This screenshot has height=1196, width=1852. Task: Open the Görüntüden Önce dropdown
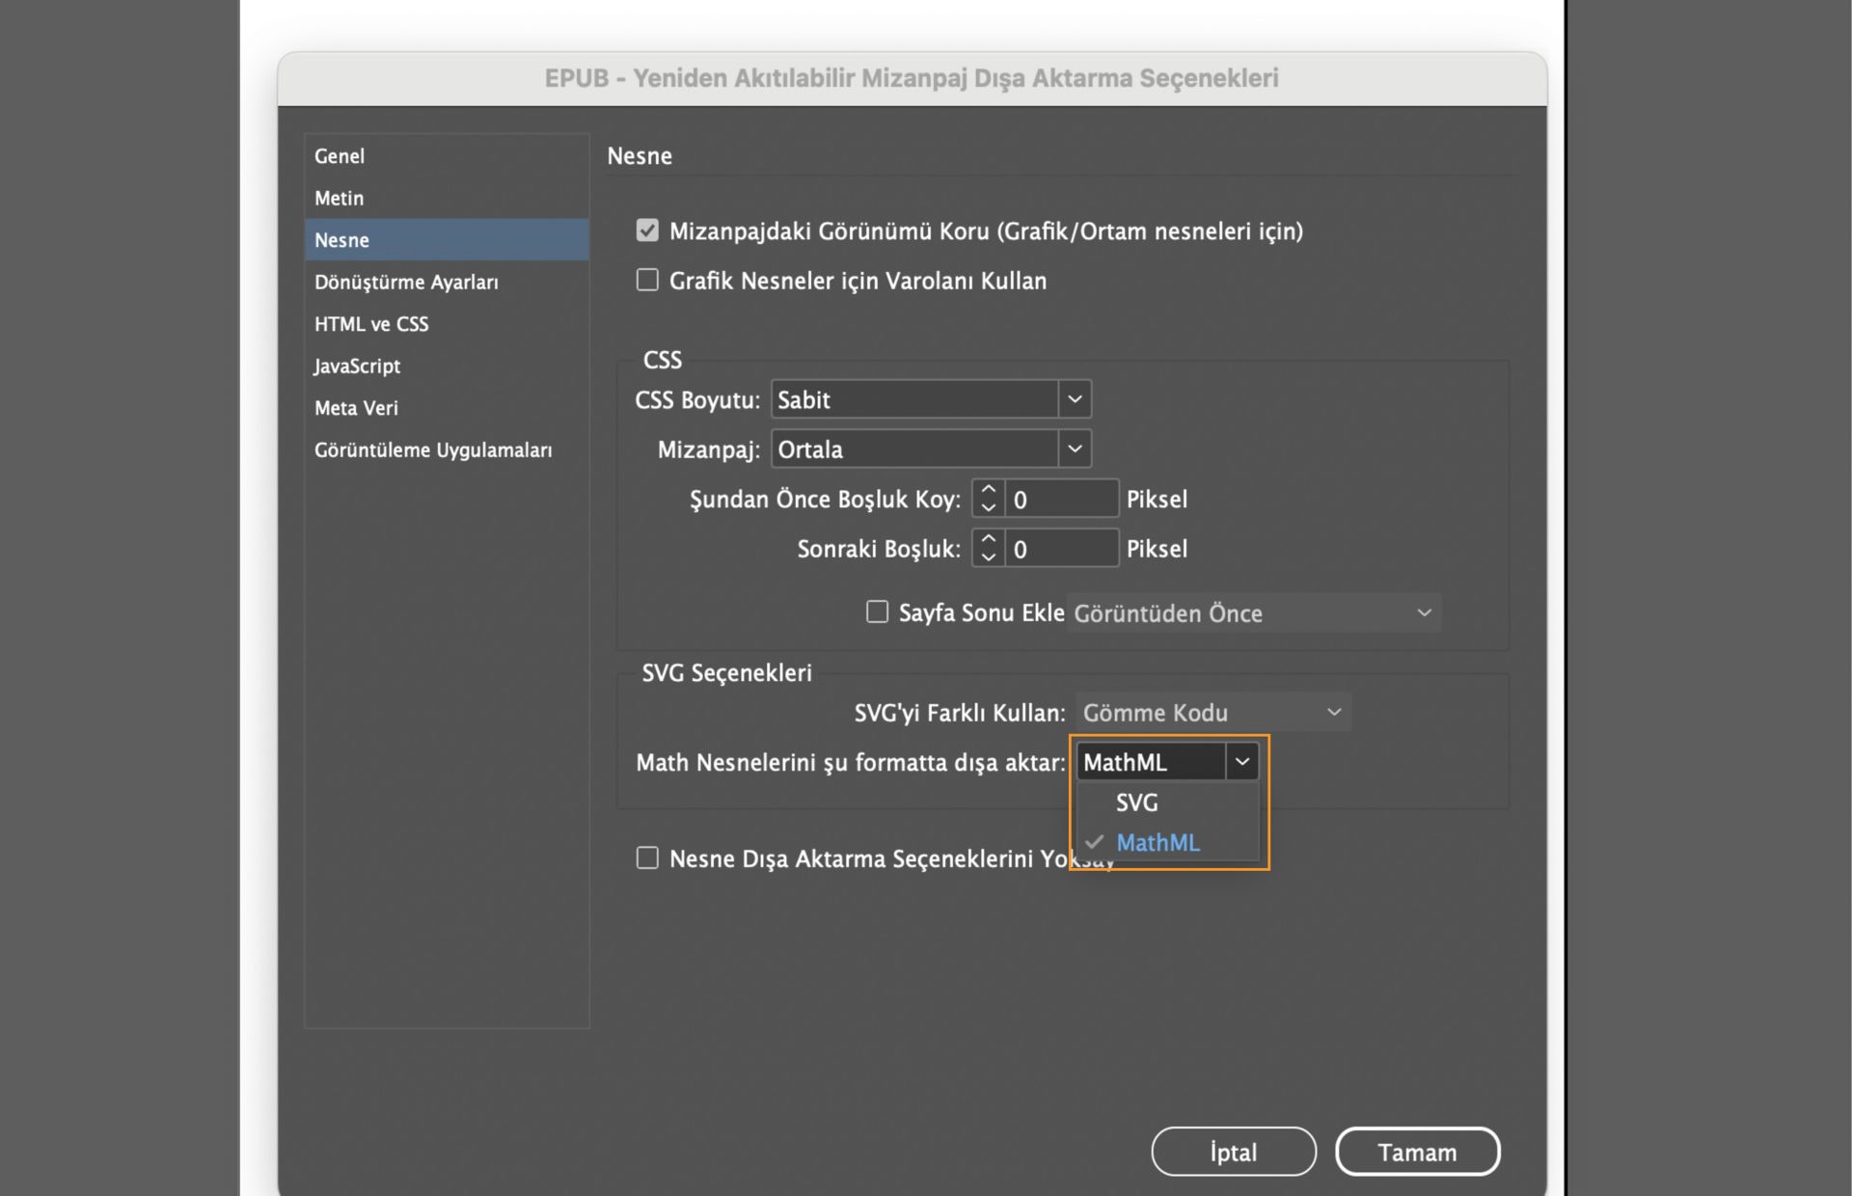point(1252,613)
